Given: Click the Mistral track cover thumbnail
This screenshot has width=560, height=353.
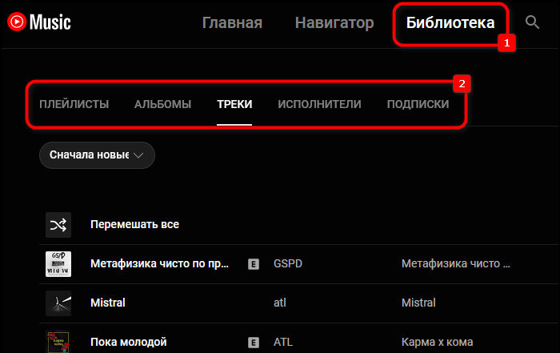Looking at the screenshot, I should [x=58, y=303].
